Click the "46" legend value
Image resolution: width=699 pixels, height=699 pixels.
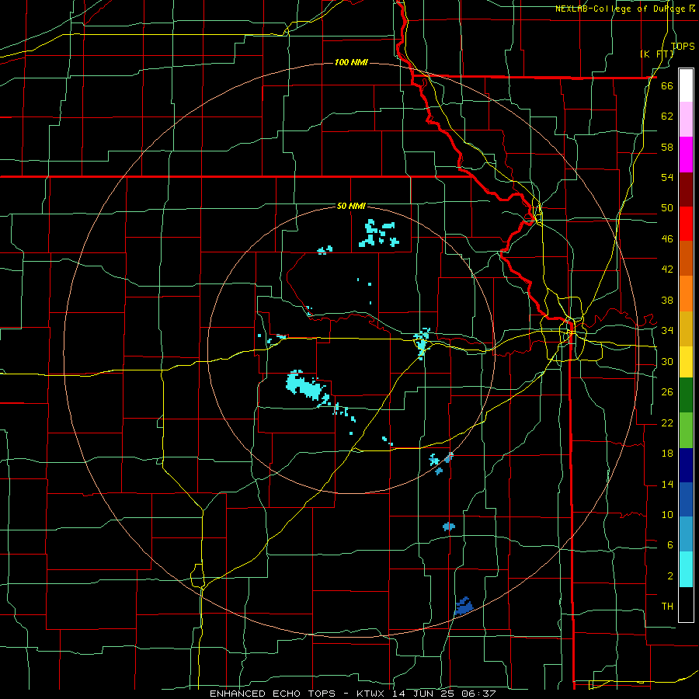point(667,239)
